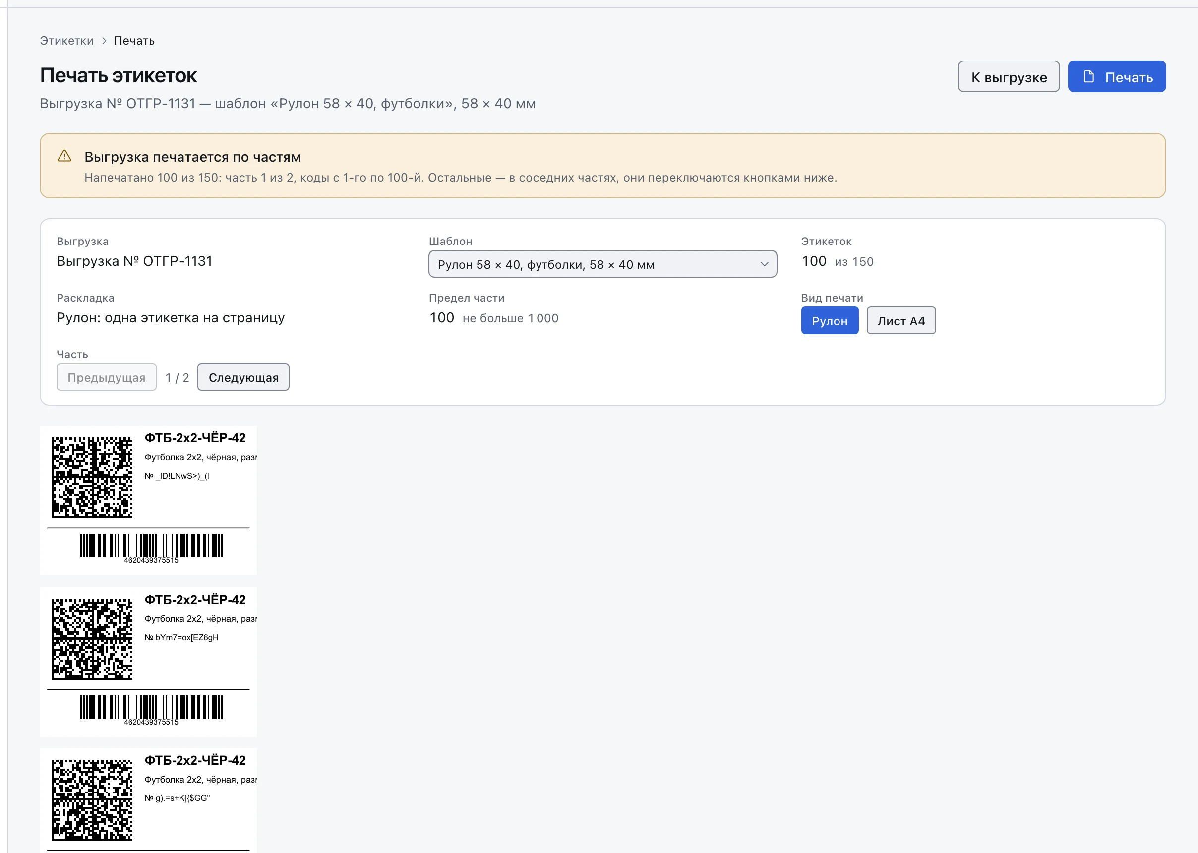Click the "Этикеток" field label
The image size is (1198, 853).
coord(826,241)
